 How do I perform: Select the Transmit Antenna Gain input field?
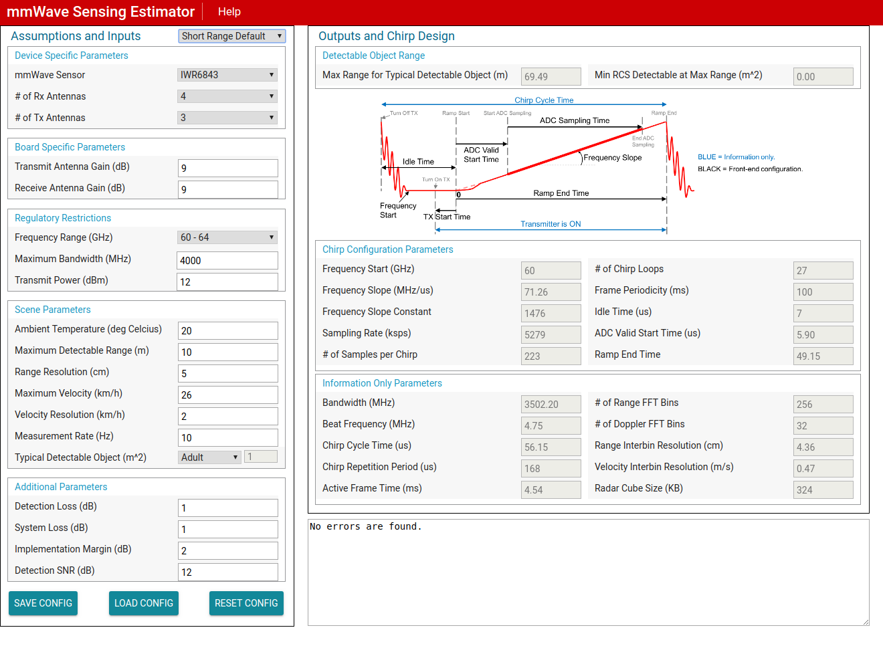227,168
